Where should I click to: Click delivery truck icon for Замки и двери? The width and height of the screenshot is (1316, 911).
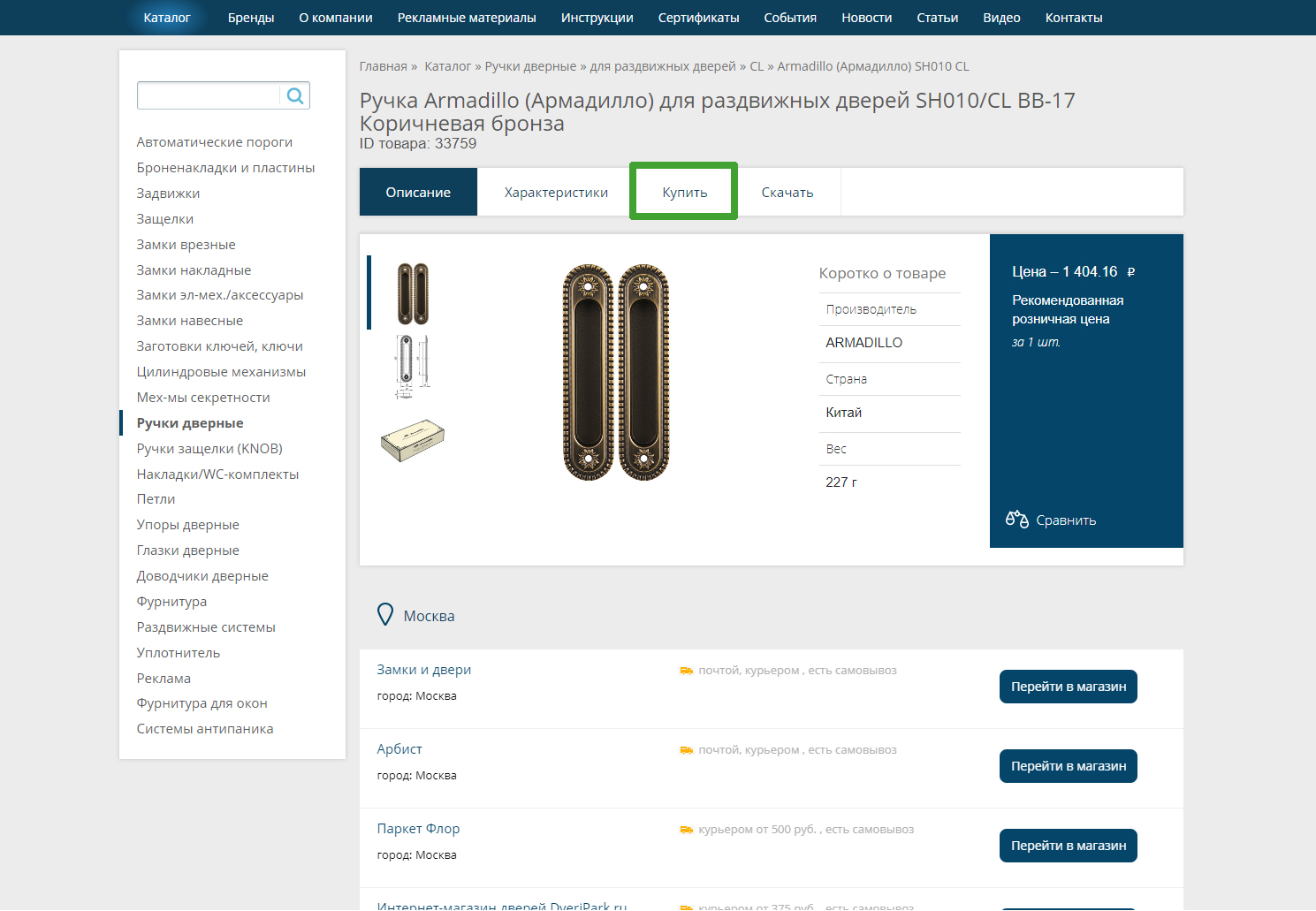click(x=687, y=671)
